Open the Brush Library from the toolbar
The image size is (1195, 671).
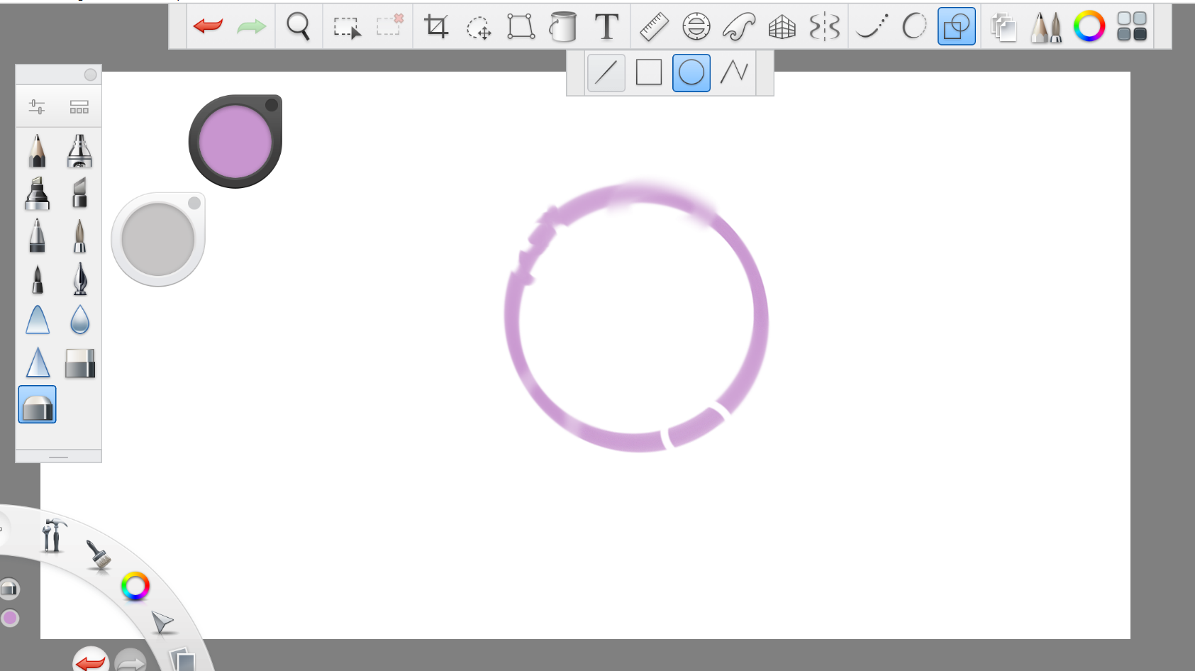[x=1132, y=26]
